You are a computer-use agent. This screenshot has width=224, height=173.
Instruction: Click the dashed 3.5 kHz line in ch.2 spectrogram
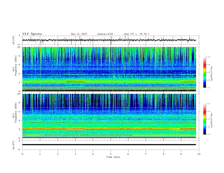click(x=109, y=122)
